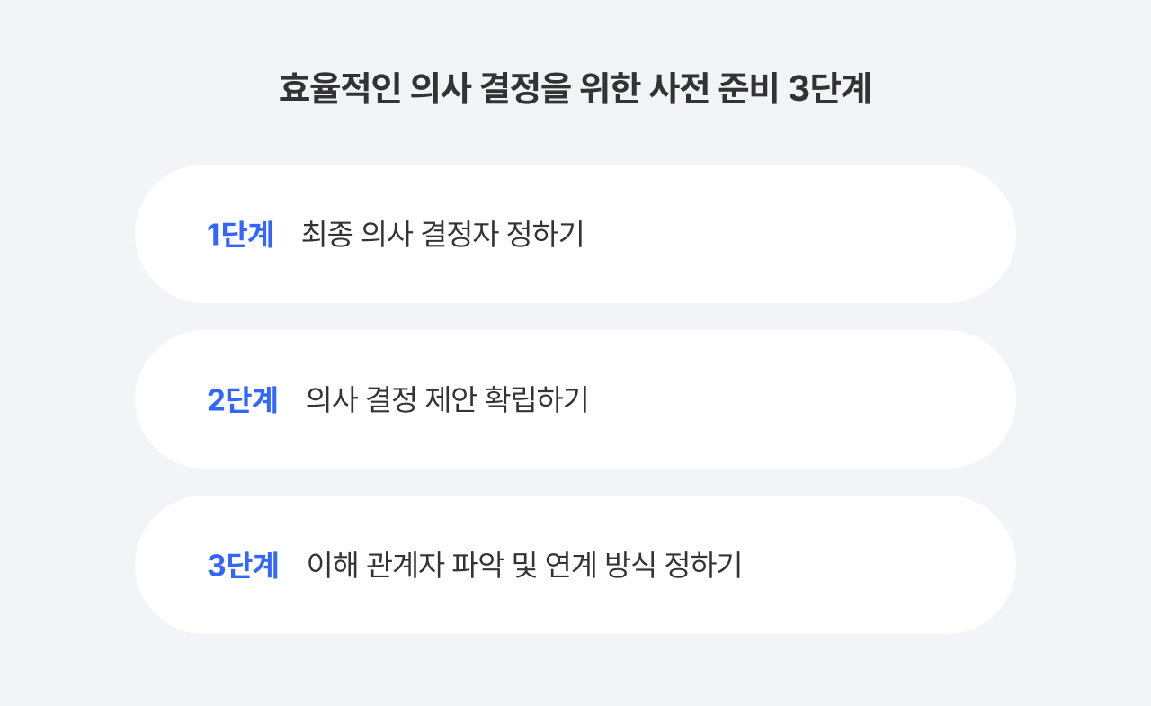The width and height of the screenshot is (1151, 706).
Task: Select the blue '1단계' label
Action: (x=240, y=234)
